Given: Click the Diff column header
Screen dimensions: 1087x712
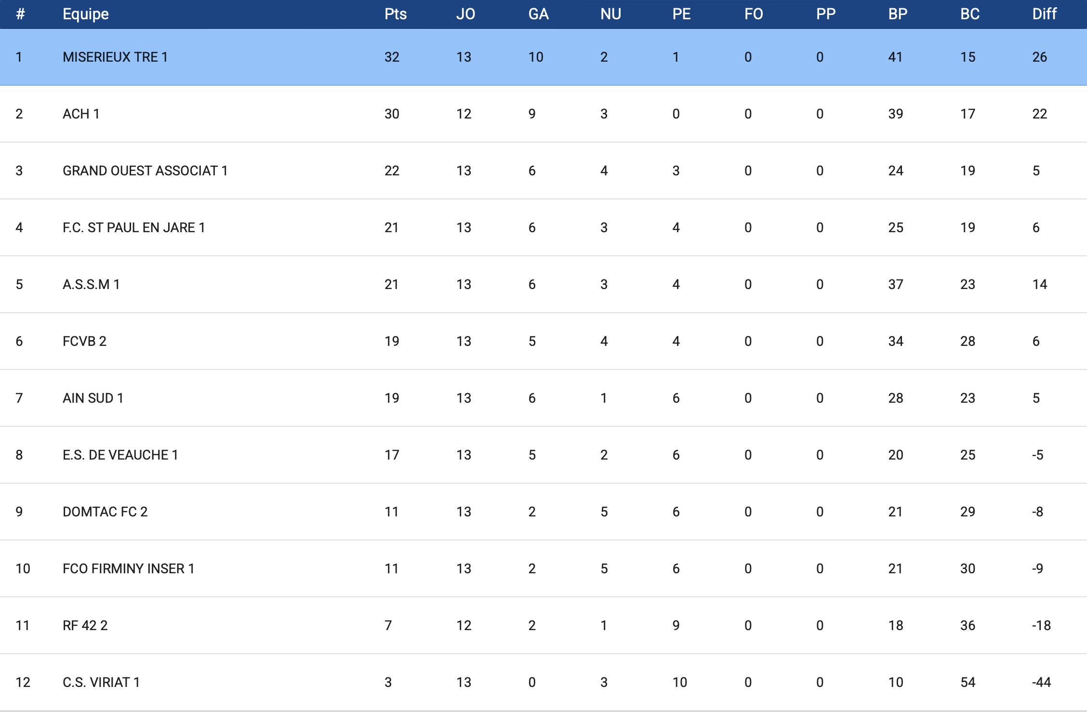Looking at the screenshot, I should [1044, 14].
